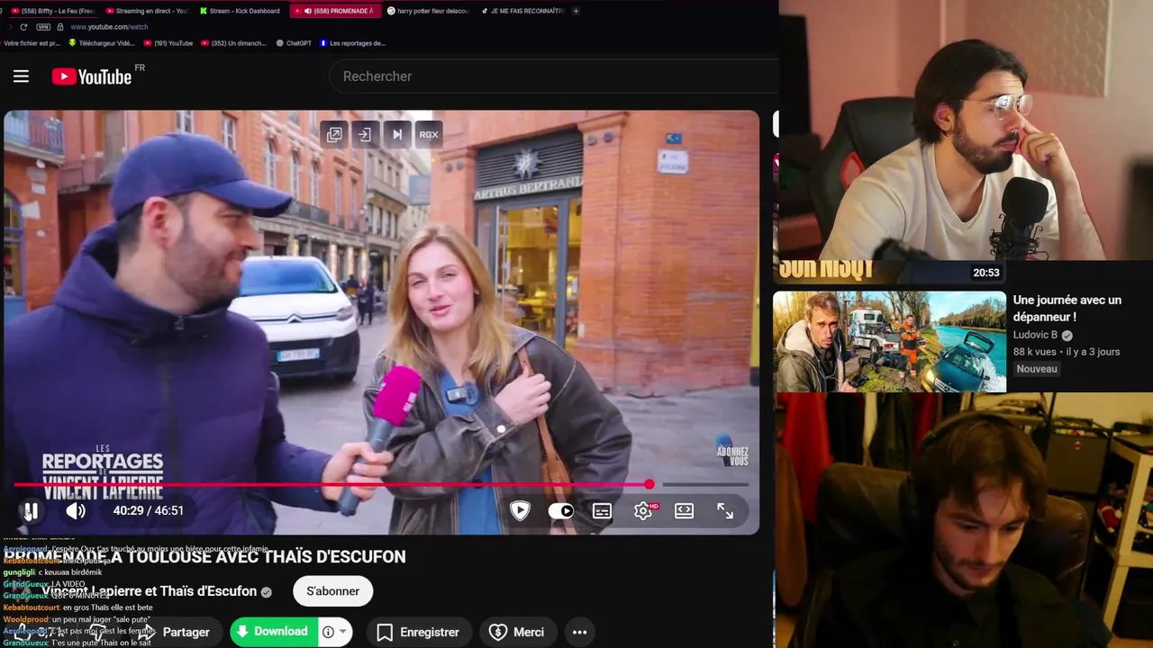Reload the page with the refresh icon
The height and width of the screenshot is (648, 1153).
(23, 27)
